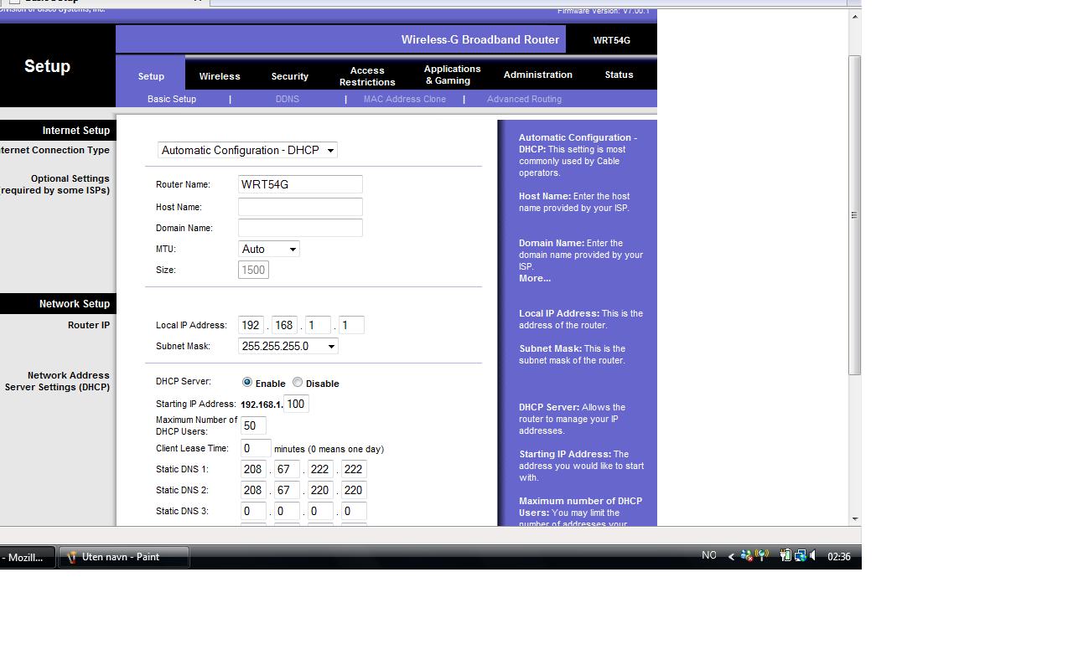Click Local IP Address third octet field
Image resolution: width=1073 pixels, height=670 pixels.
319,325
